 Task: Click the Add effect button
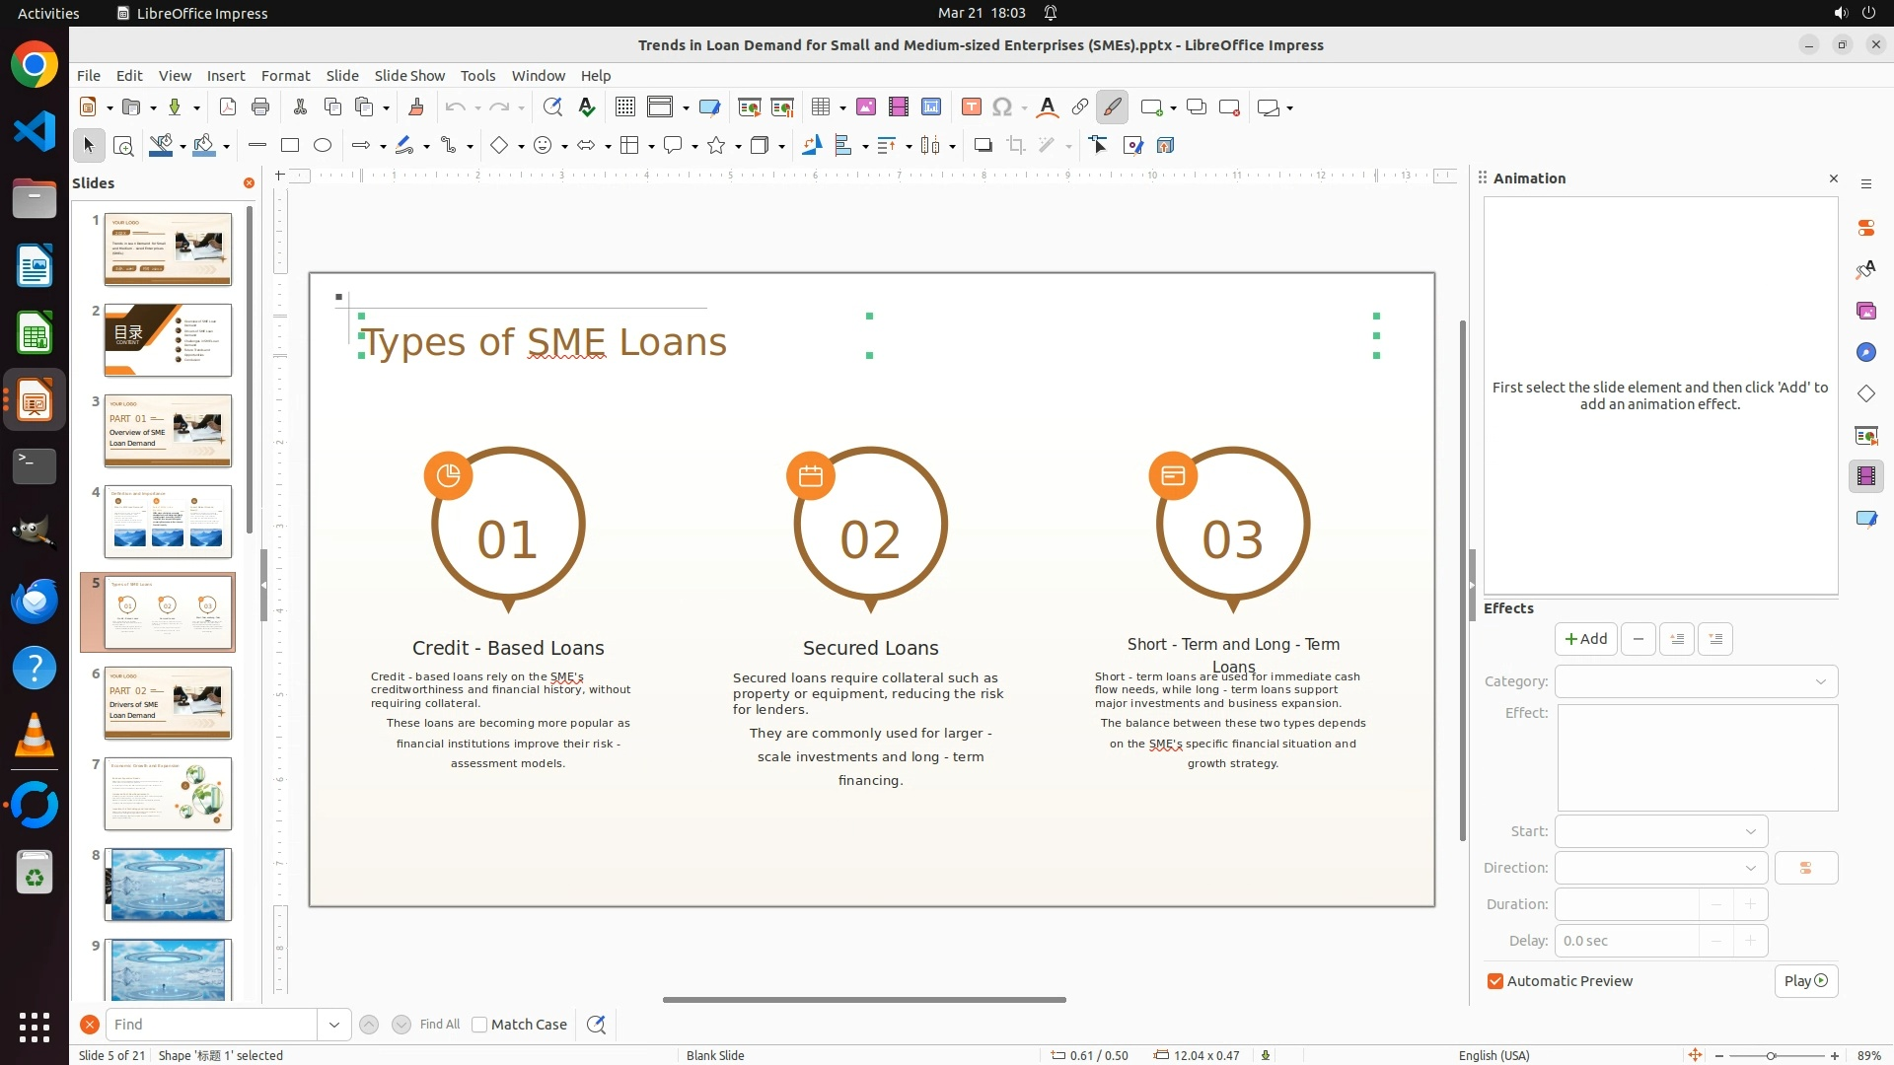tap(1585, 639)
